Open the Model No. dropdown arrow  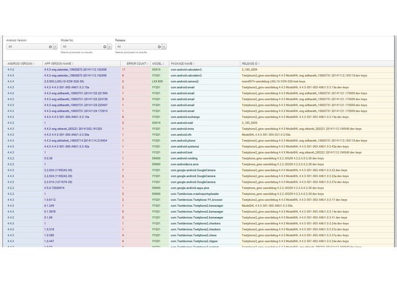110,47
